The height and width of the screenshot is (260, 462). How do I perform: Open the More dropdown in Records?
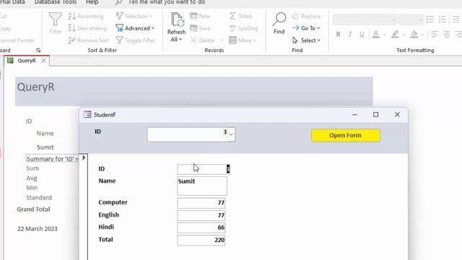tap(243, 40)
